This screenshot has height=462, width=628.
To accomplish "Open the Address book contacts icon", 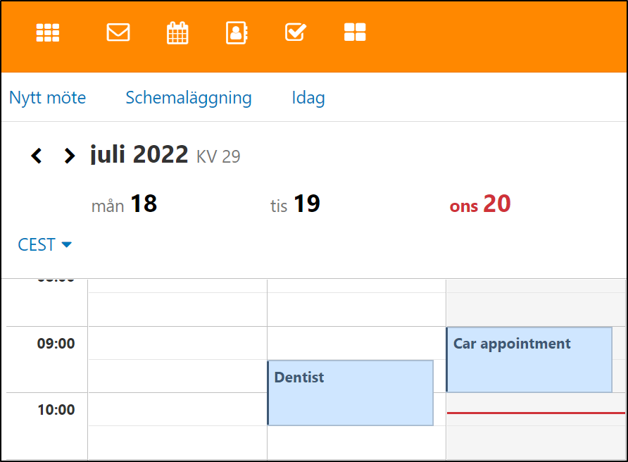I will (237, 32).
